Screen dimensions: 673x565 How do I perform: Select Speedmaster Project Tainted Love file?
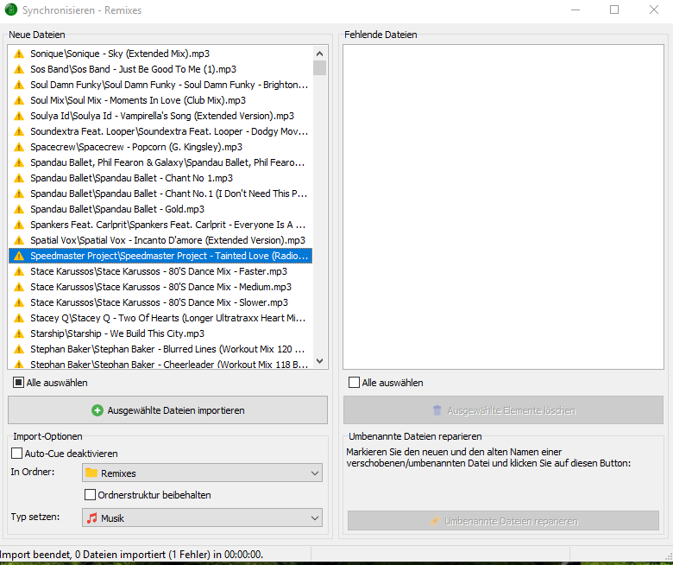168,256
